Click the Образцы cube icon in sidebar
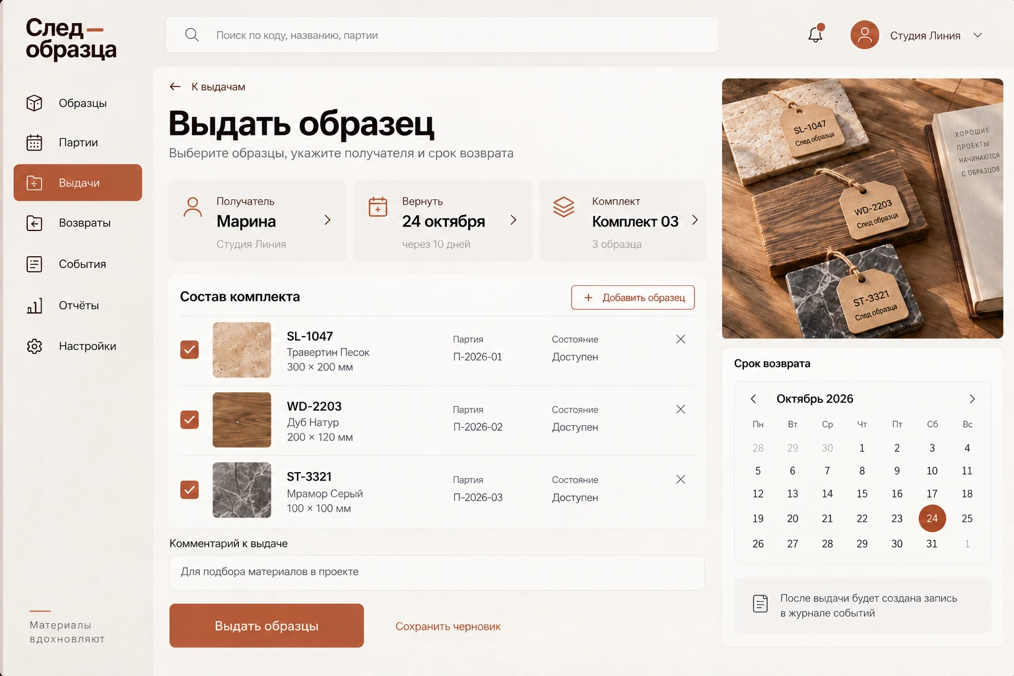This screenshot has width=1014, height=676. (34, 103)
